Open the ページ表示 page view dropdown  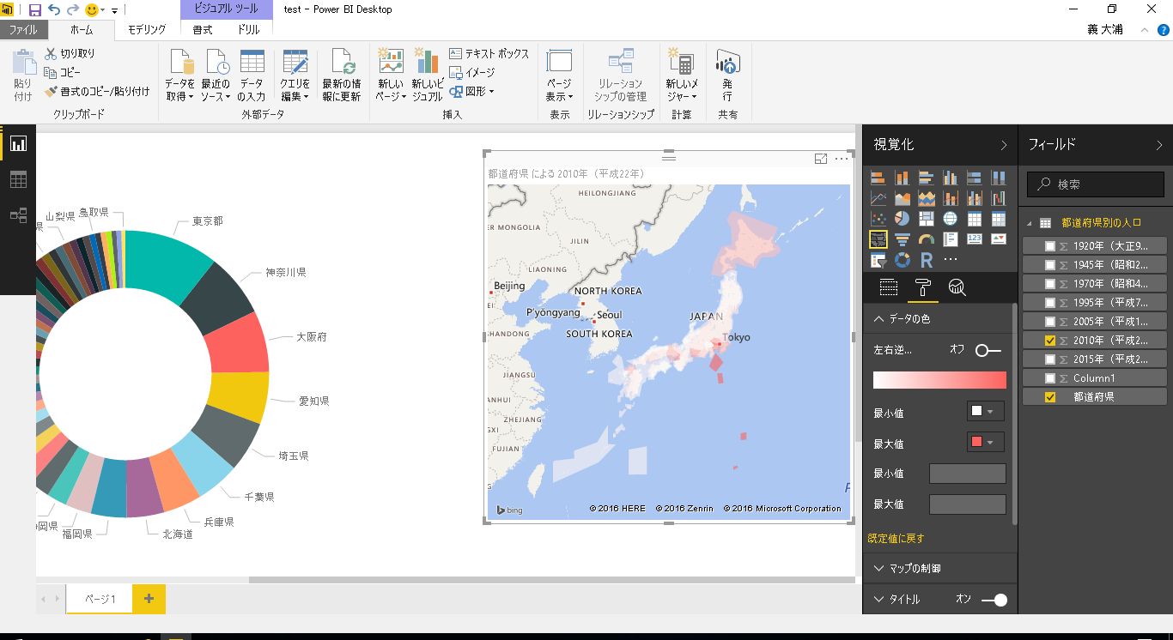coord(559,75)
